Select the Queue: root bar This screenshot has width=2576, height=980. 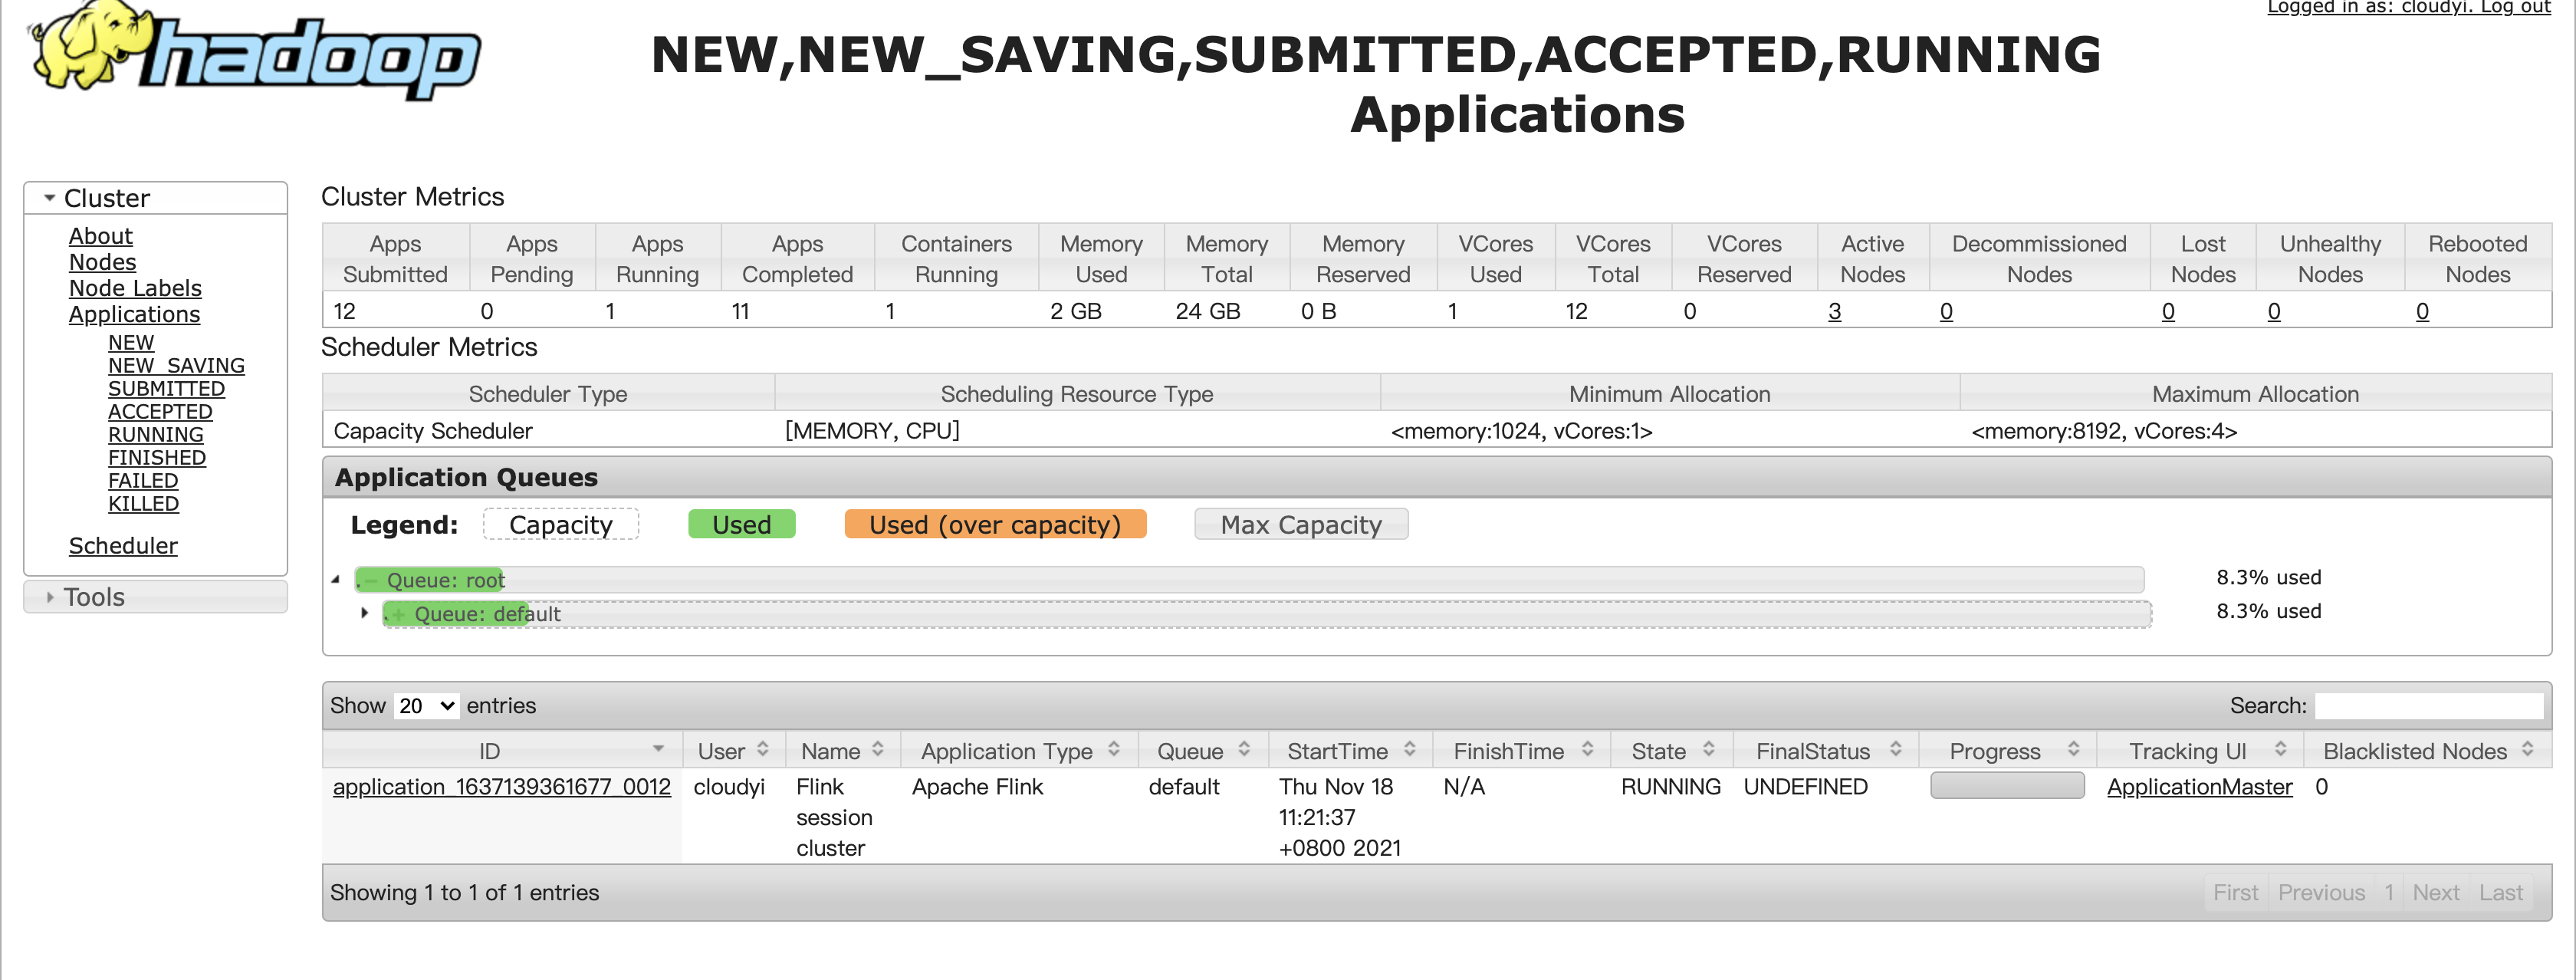1249,580
